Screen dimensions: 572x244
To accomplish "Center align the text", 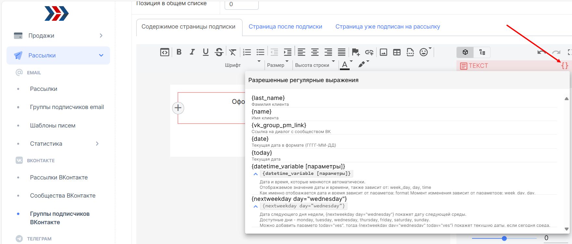I will (x=315, y=52).
